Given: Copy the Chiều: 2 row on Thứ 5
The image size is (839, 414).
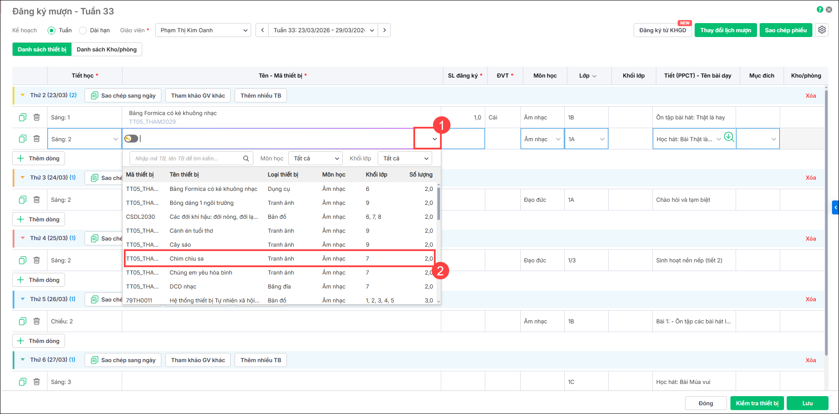Looking at the screenshot, I should pos(23,321).
